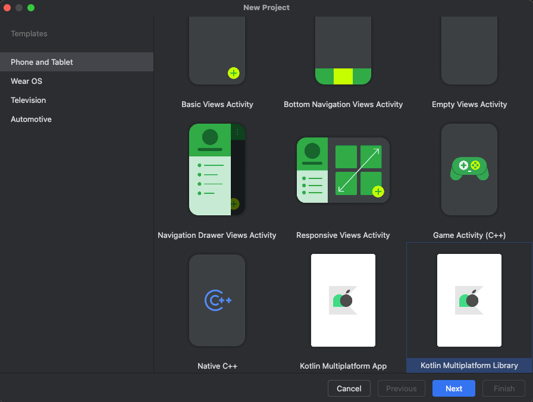Click the 'Navigation Drawer Views Activity' label

[217, 235]
